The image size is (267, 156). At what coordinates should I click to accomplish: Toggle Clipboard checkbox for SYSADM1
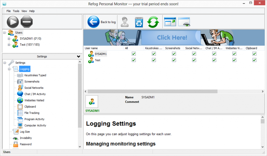point(254,54)
